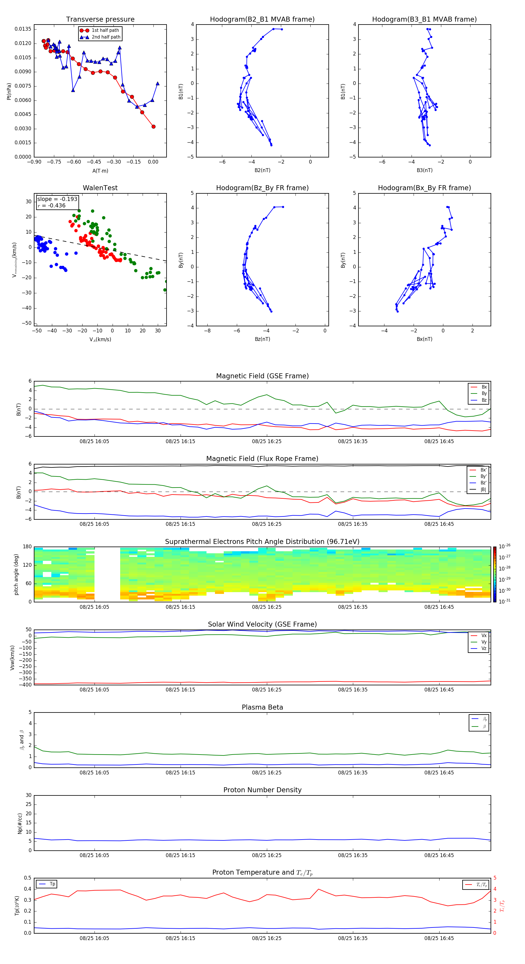Click 'Bz(nT)' x-axis label

pos(262,339)
